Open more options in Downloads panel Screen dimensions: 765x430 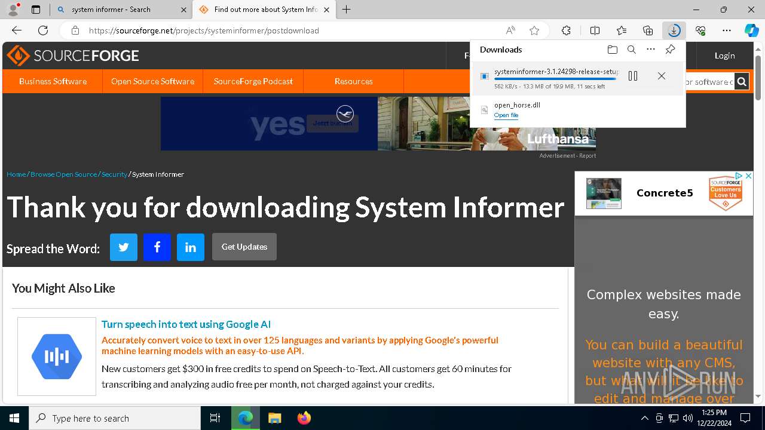click(x=651, y=50)
